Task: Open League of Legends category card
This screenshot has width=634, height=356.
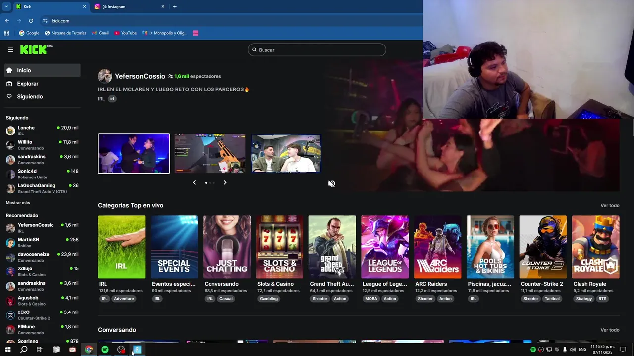Action: click(x=385, y=247)
